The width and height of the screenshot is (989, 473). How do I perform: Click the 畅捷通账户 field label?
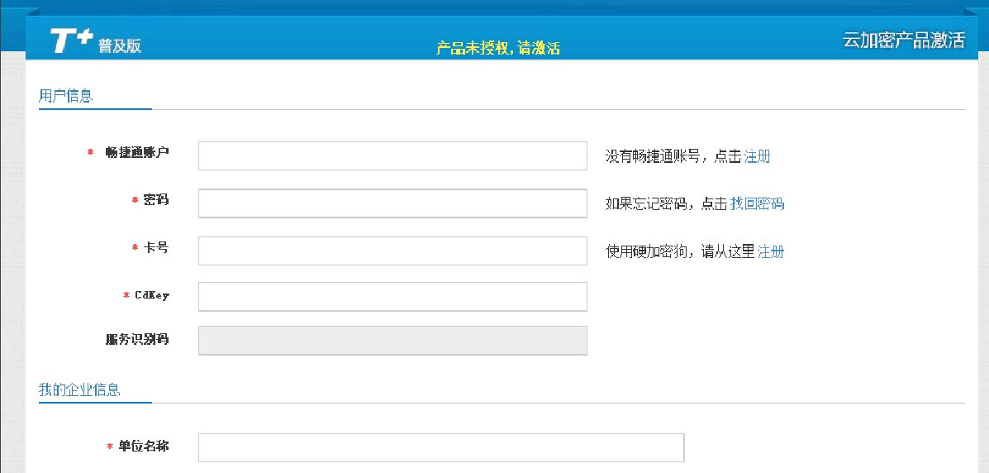coord(137,152)
